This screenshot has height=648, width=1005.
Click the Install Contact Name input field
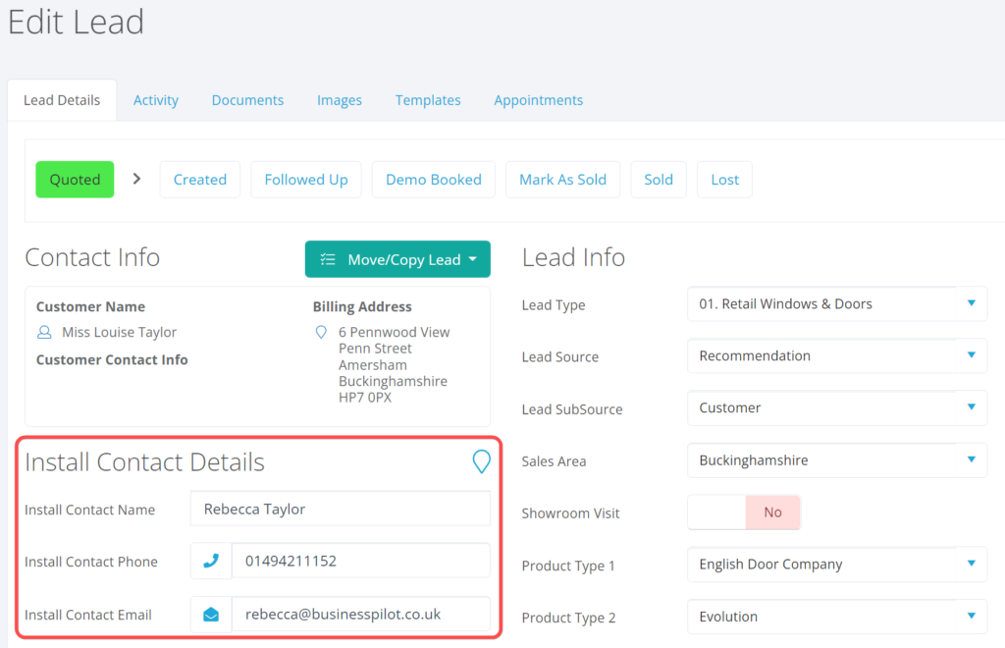coord(340,509)
